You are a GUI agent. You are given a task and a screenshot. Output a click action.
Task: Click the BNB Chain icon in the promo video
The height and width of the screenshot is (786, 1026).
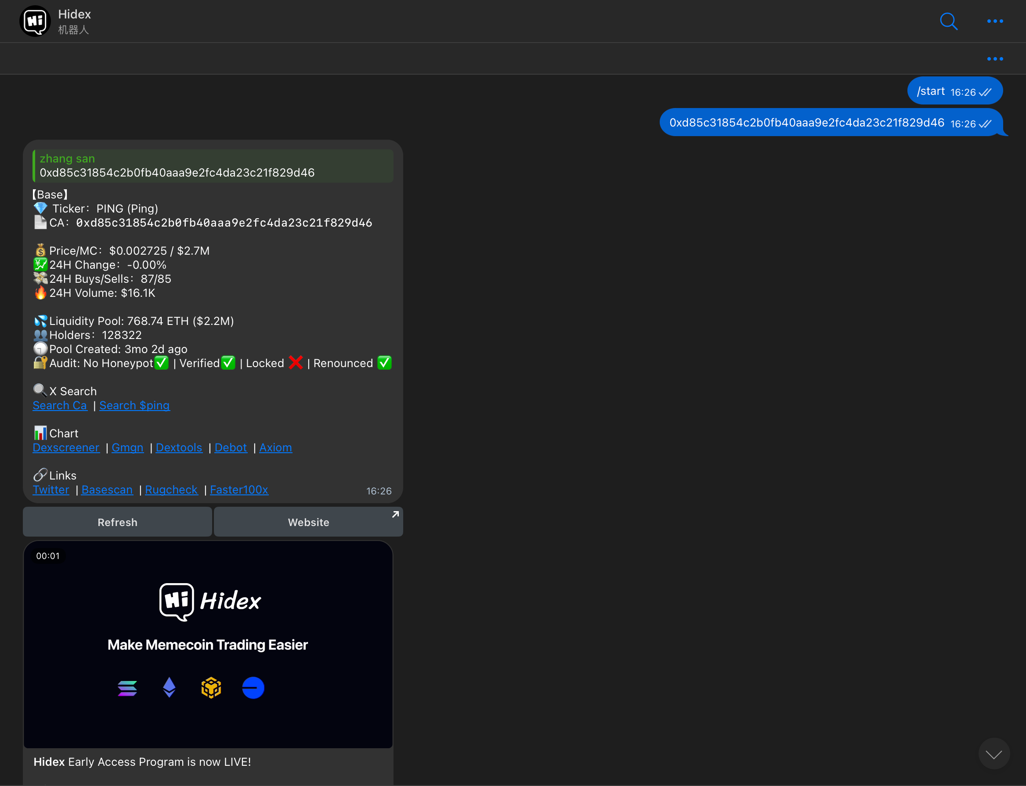click(x=211, y=688)
